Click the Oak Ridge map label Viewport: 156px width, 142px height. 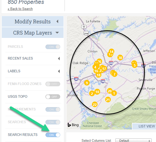[x=80, y=63]
